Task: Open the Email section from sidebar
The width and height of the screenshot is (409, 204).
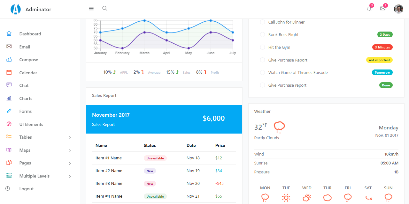Action: pos(24,47)
